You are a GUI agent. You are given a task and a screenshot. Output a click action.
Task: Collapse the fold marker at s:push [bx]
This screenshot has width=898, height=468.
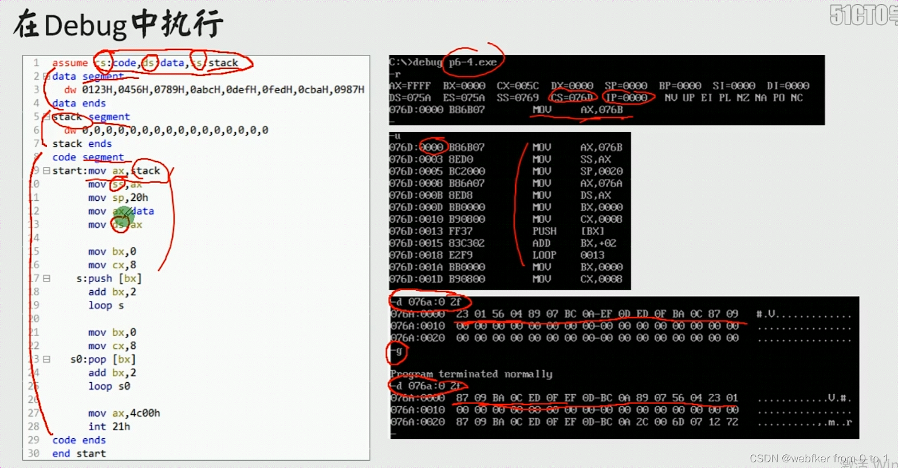click(x=46, y=279)
